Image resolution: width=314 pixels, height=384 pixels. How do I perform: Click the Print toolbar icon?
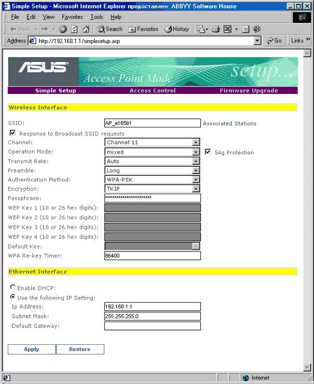click(216, 29)
